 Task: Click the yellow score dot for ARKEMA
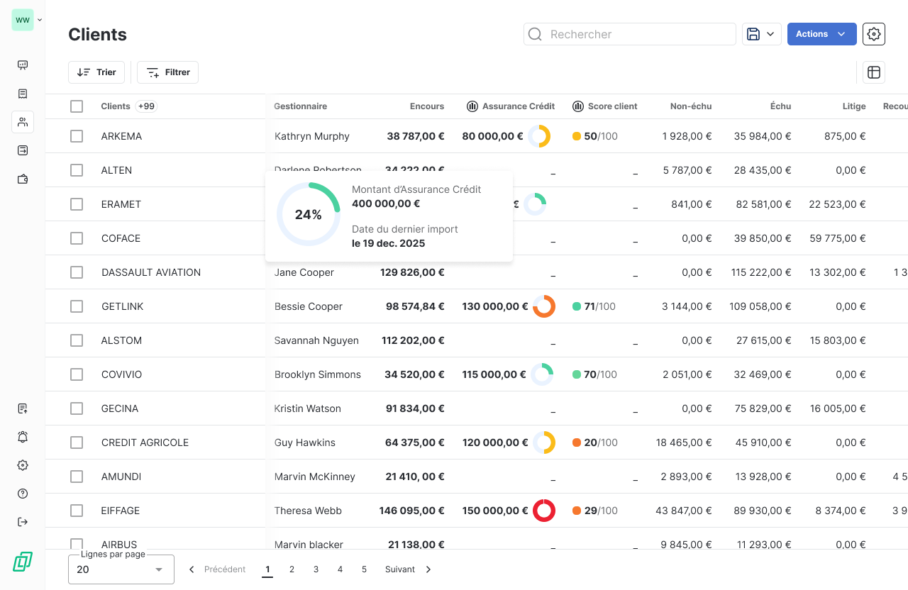point(577,136)
